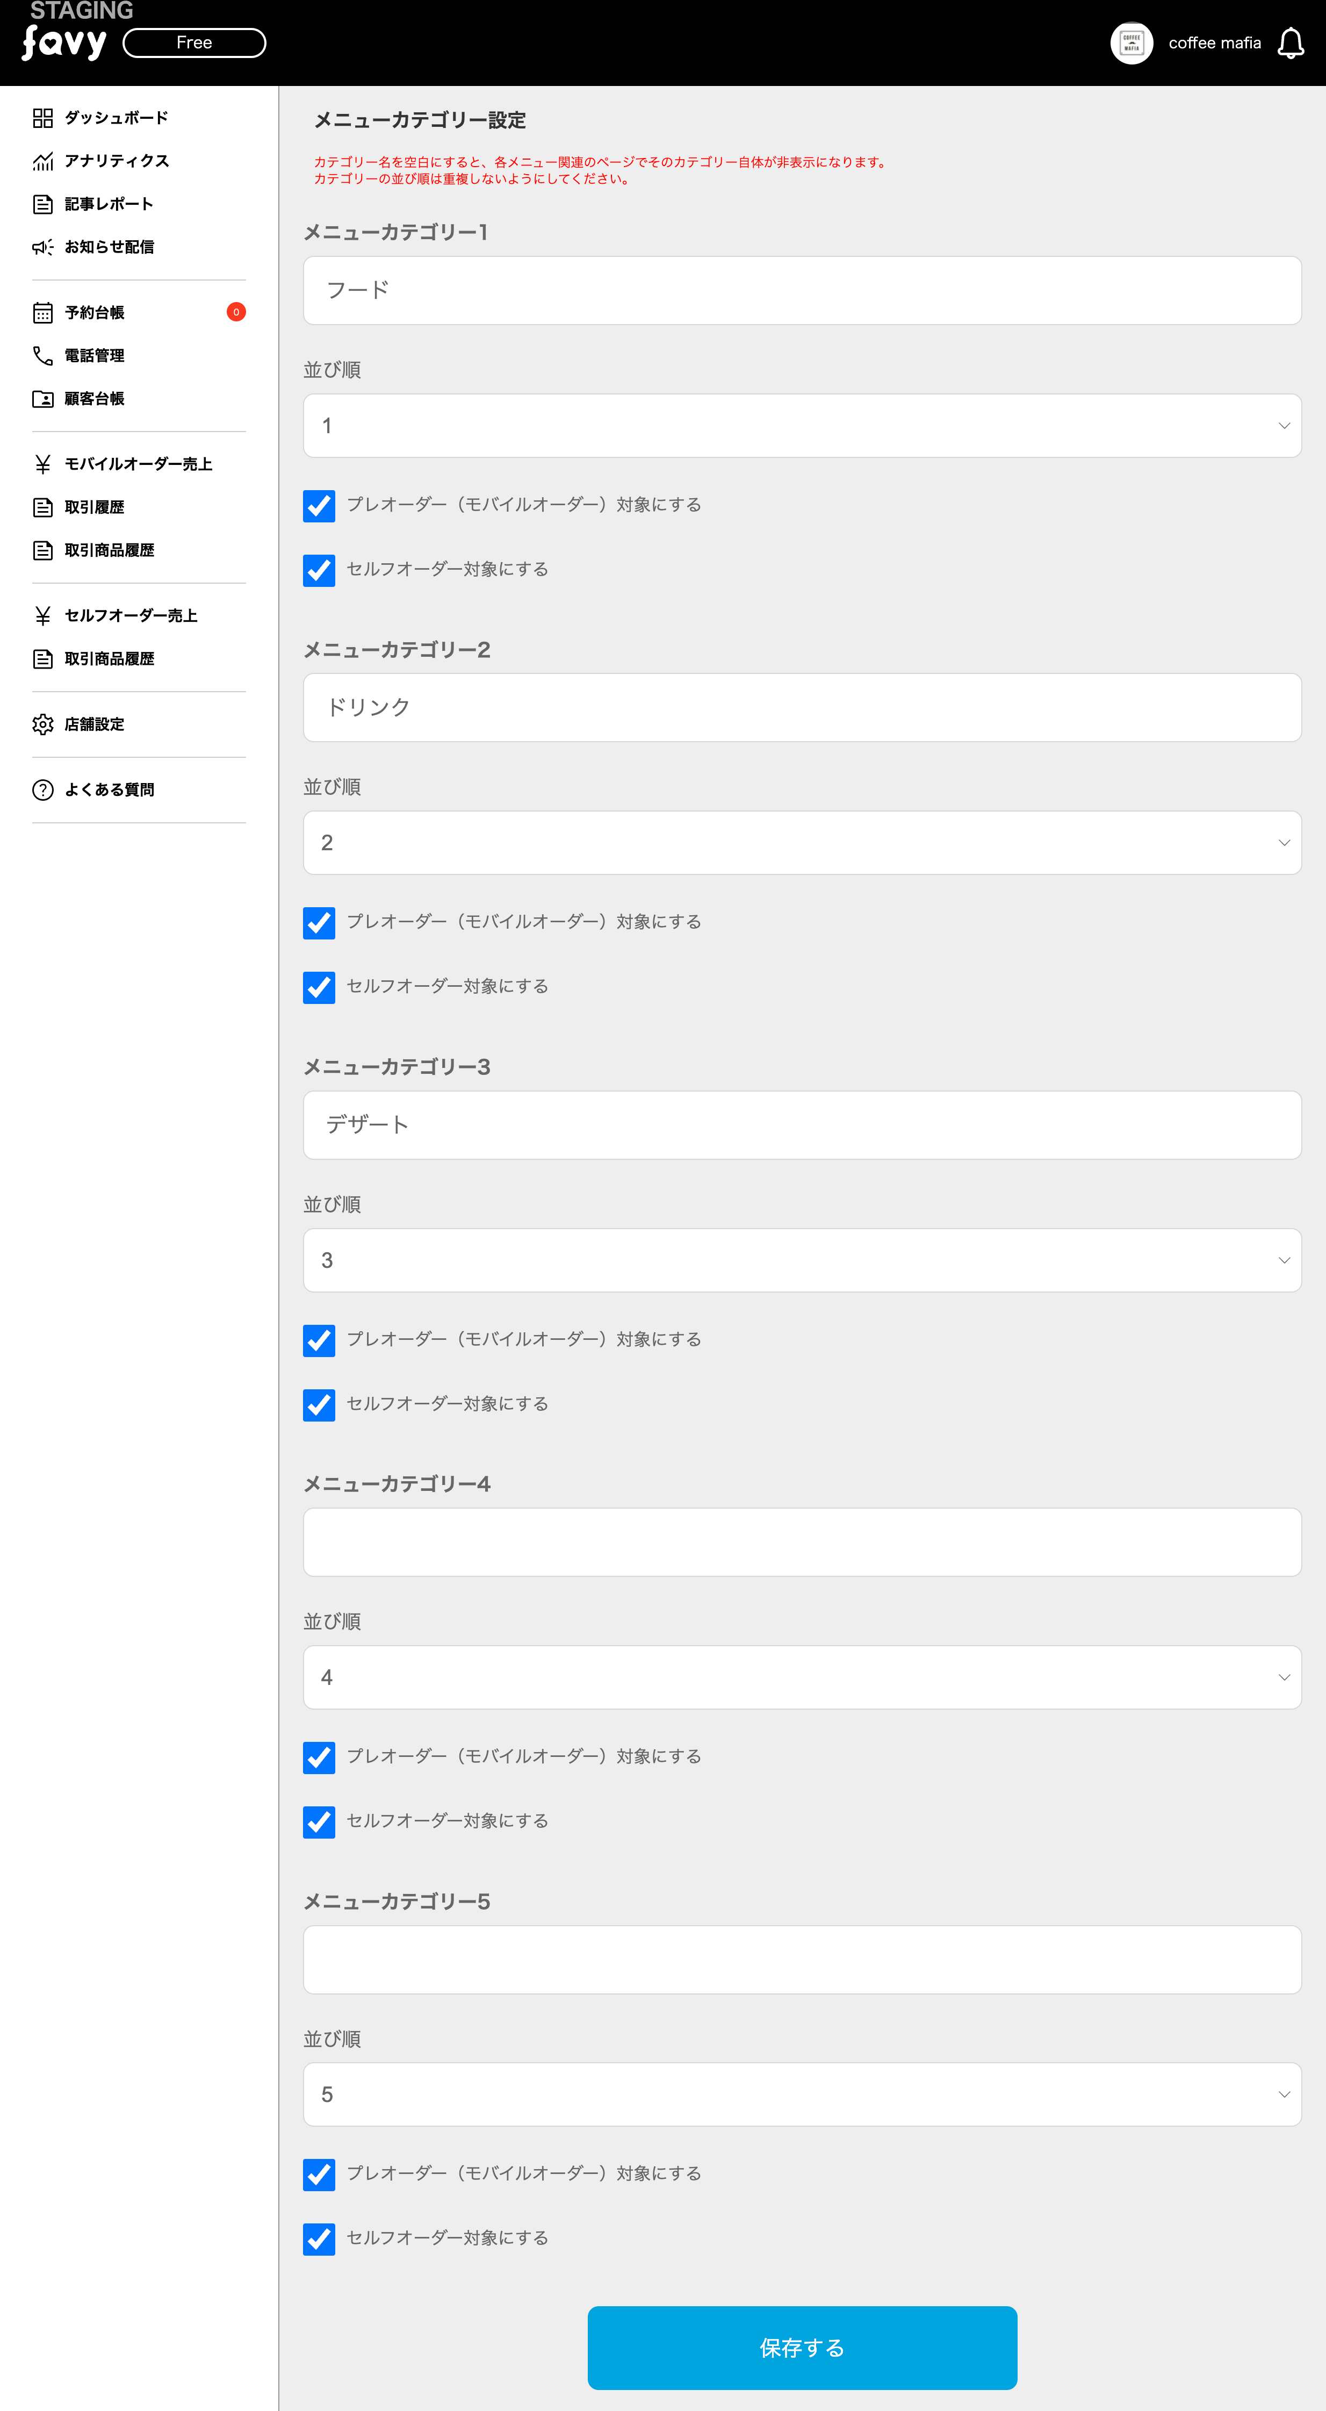Click the アナリティクス chart icon

coord(43,161)
